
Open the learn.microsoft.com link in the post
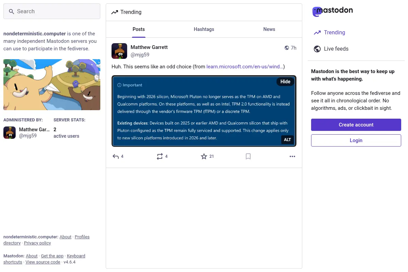point(245,67)
